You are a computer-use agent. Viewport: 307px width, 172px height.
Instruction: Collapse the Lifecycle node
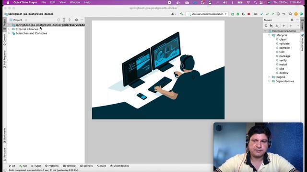point(269,35)
